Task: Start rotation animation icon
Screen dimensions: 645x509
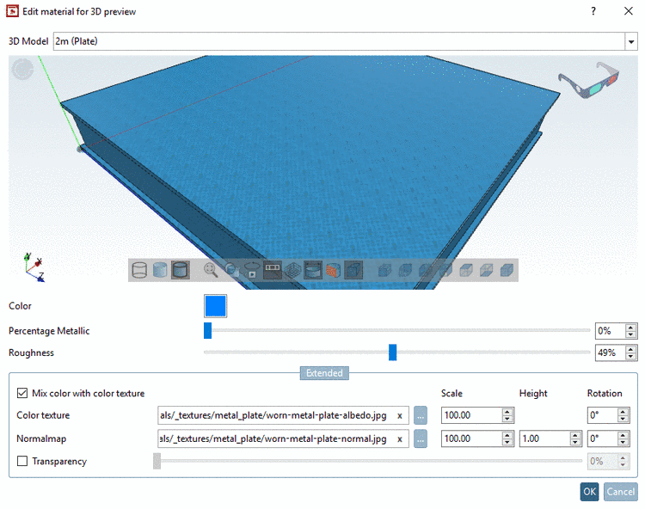Action: click(x=252, y=270)
